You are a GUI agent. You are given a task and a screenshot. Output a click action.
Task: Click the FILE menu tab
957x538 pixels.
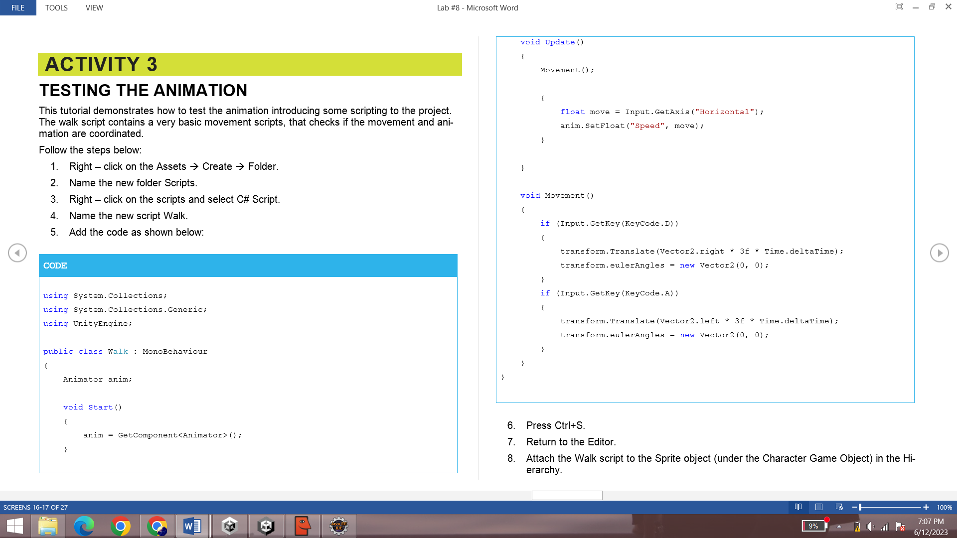tap(18, 7)
